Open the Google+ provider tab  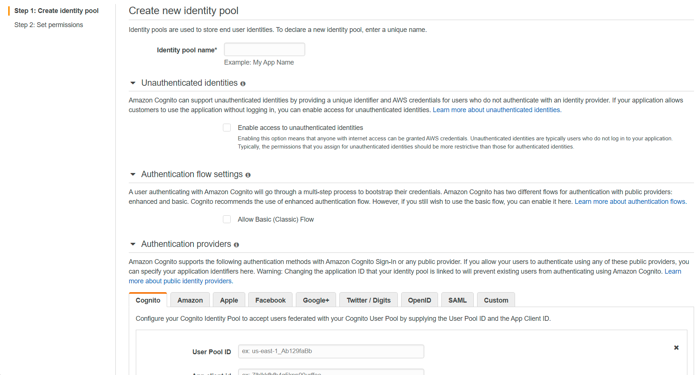316,300
